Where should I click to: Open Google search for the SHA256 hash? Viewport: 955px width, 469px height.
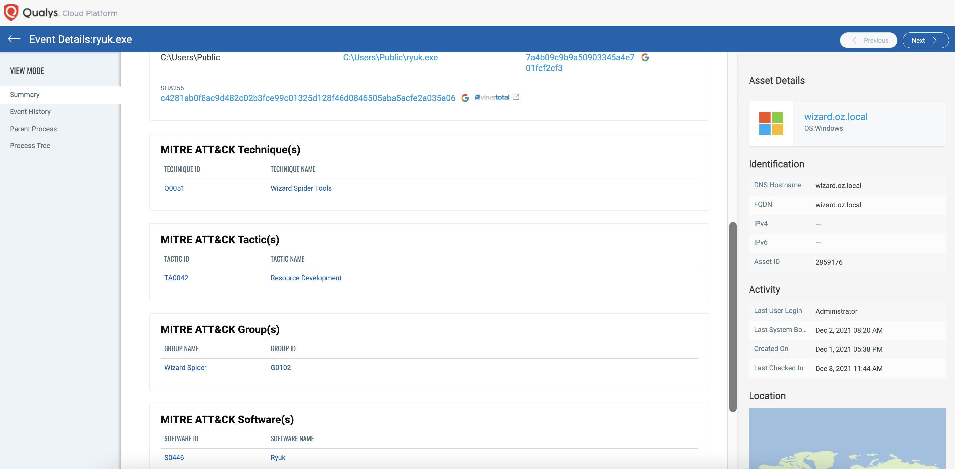(x=465, y=98)
